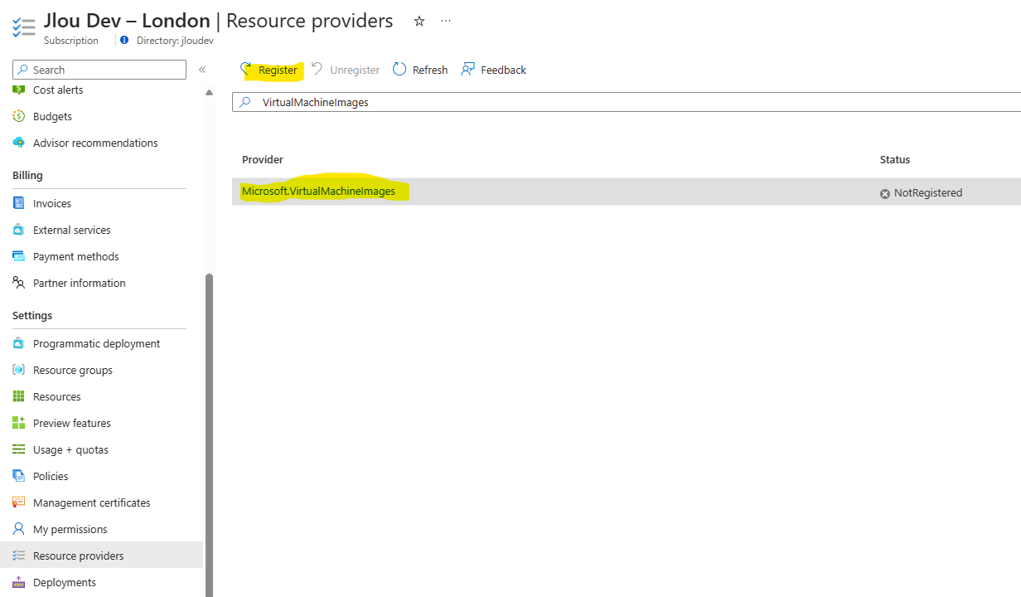
Task: Open External services in sidebar
Action: point(71,230)
